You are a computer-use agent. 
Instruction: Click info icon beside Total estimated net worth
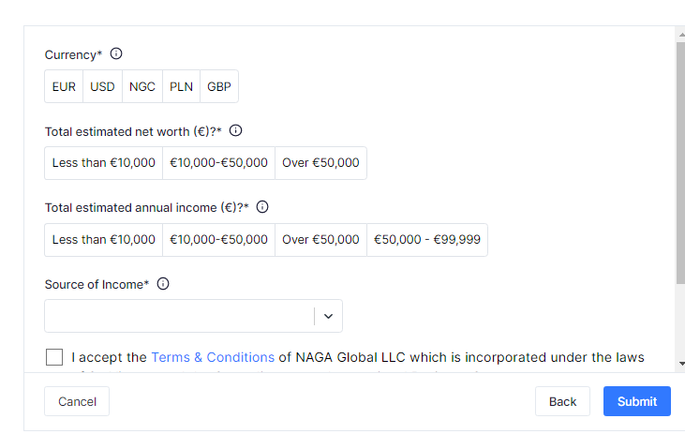tap(236, 131)
